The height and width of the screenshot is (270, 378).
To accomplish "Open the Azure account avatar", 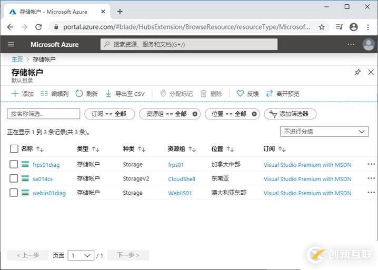I will pyautogui.click(x=369, y=44).
